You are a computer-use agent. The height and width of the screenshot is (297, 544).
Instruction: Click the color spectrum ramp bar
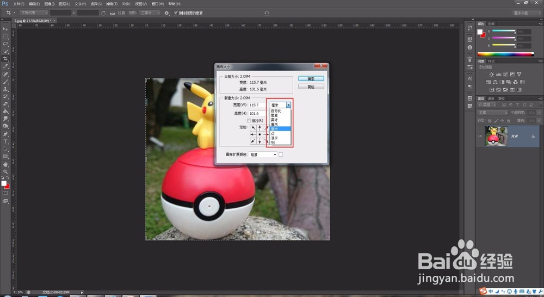[x=505, y=54]
